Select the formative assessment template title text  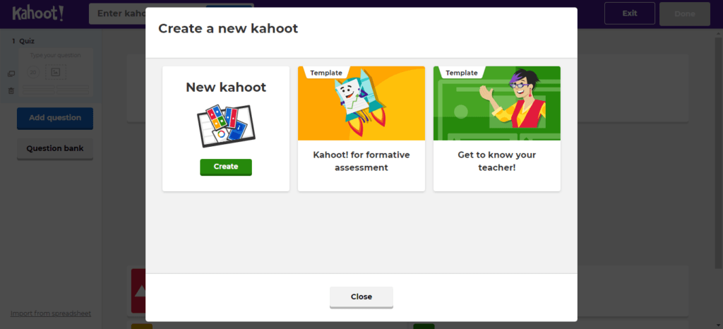pyautogui.click(x=361, y=161)
